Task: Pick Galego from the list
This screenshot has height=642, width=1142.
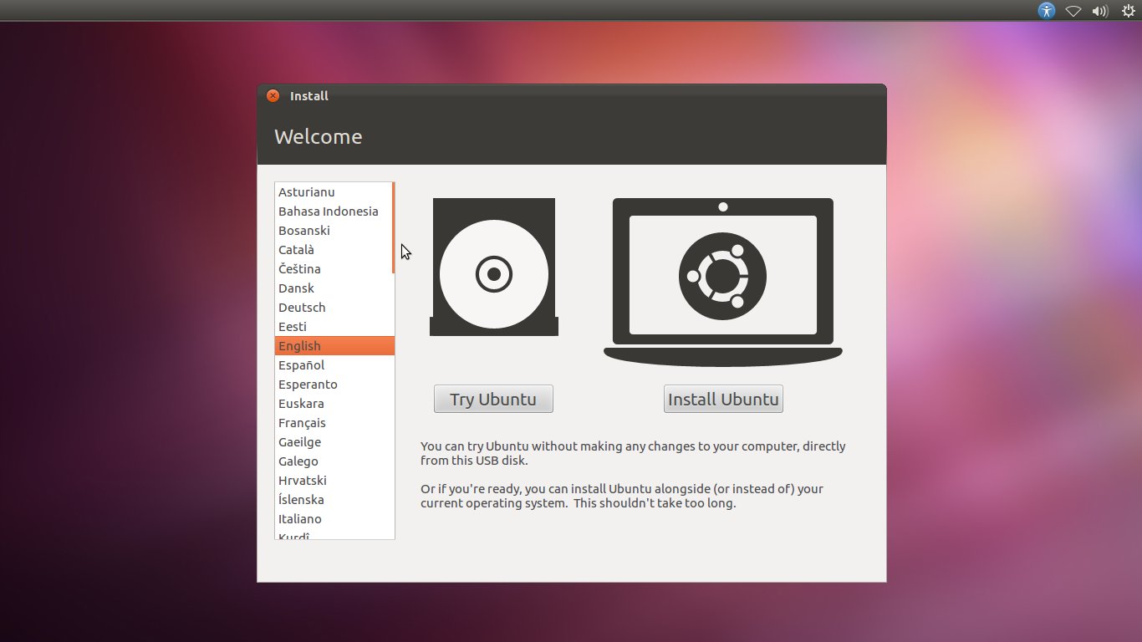Action: coord(334,461)
